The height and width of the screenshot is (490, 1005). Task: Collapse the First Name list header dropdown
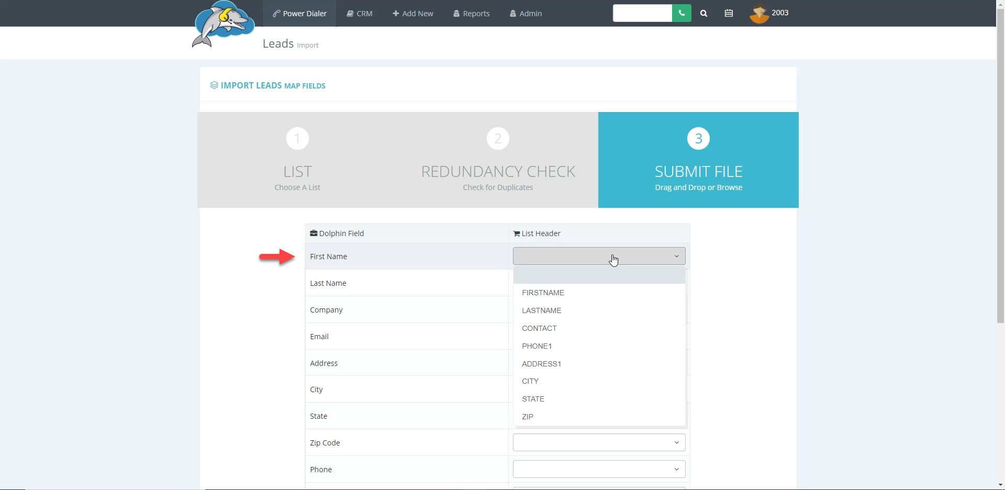point(599,256)
